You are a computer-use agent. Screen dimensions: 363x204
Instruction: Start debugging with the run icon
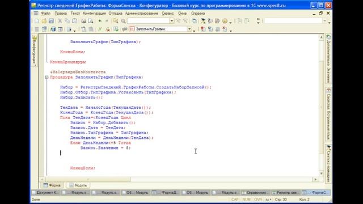click(x=69, y=29)
